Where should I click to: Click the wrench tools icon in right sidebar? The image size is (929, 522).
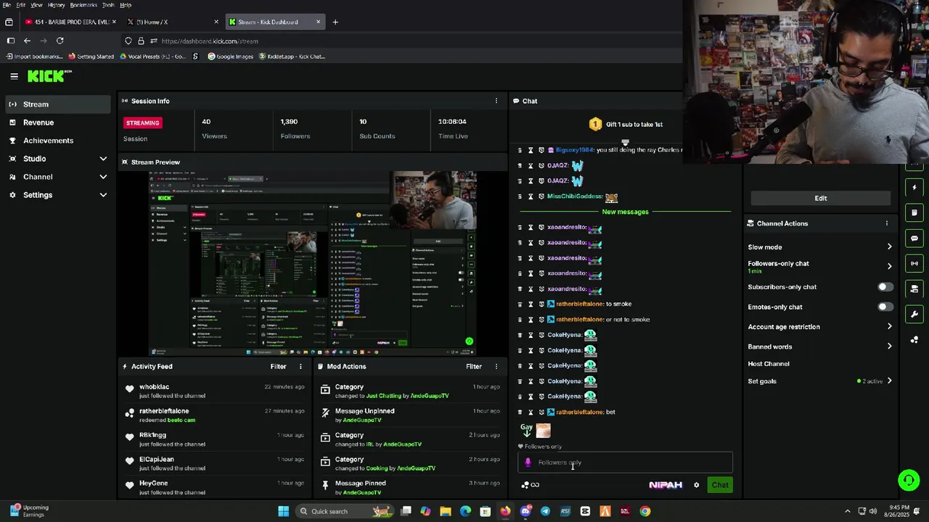(x=914, y=314)
